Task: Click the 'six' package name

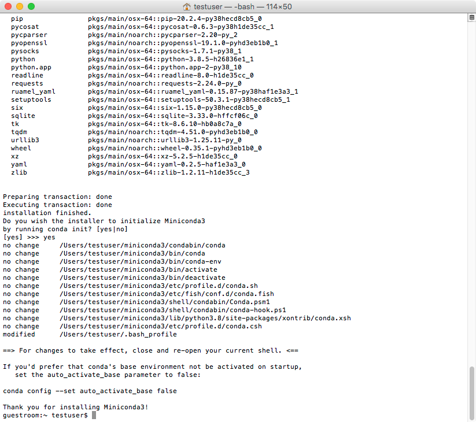Action: 17,108
